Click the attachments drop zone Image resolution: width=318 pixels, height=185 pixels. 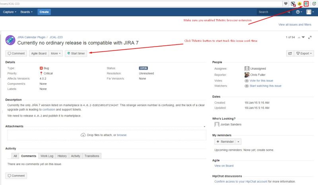(107, 135)
